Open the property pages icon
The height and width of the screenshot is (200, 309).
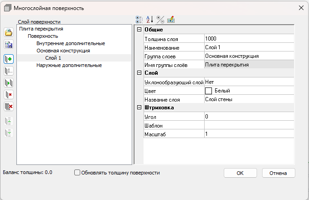tap(171, 20)
